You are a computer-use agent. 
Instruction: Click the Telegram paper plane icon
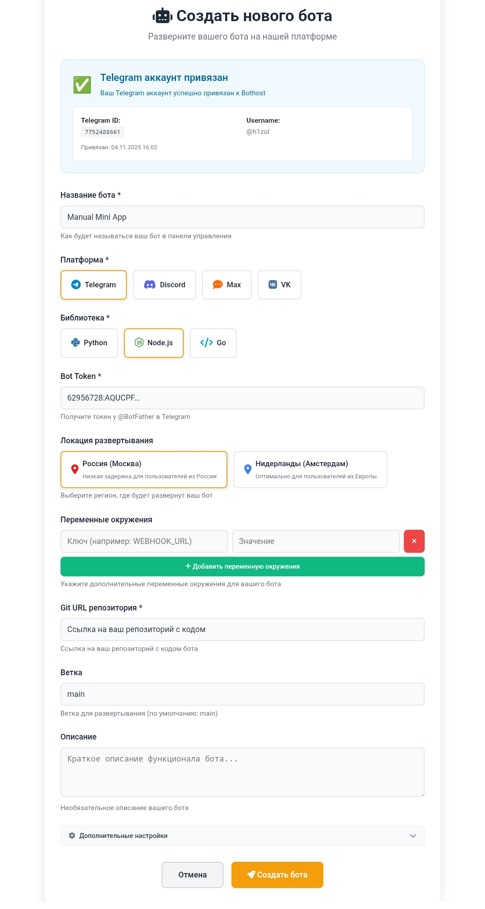click(76, 285)
